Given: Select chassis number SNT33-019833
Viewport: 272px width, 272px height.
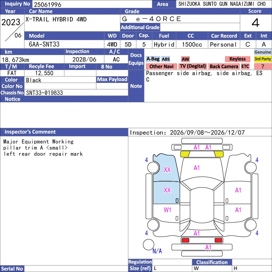Looking at the screenshot, I should click(x=45, y=93).
